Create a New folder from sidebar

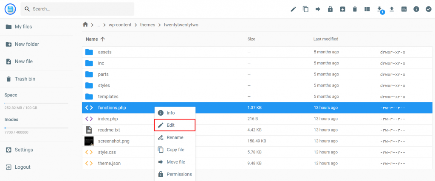point(26,44)
